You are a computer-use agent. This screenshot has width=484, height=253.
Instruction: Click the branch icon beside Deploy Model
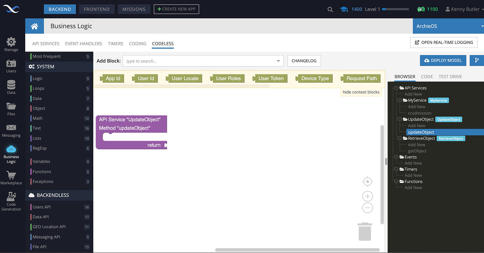pos(477,60)
